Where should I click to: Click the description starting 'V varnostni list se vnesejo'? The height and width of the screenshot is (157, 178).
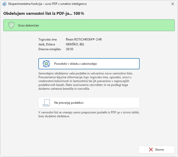pos(89,114)
